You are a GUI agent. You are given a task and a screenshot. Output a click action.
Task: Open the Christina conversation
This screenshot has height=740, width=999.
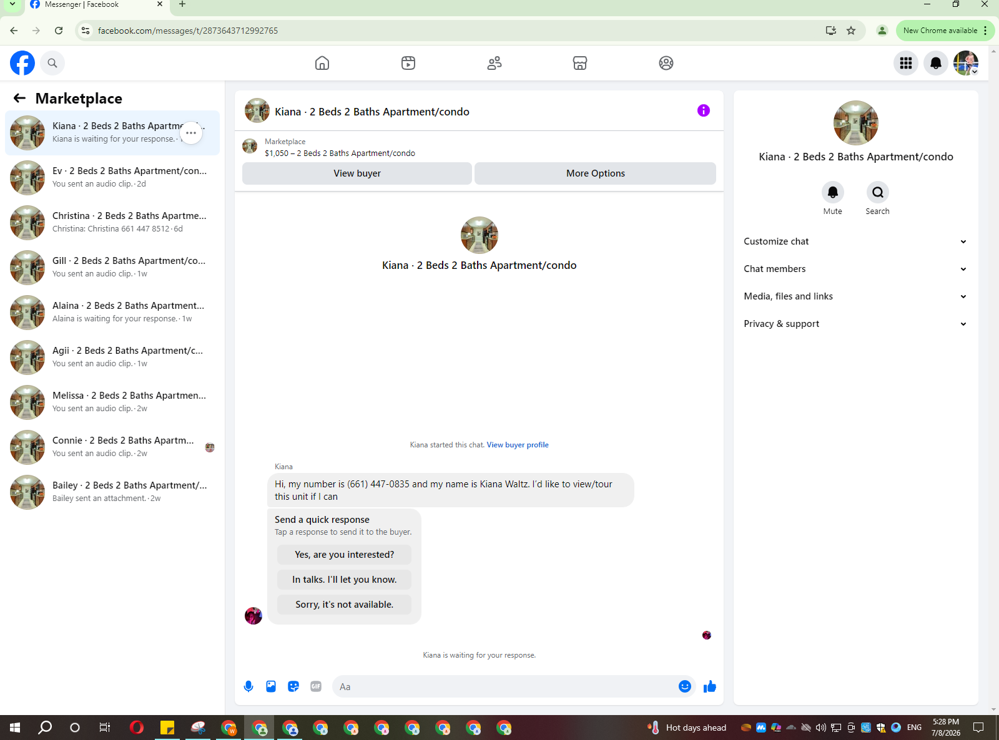click(112, 223)
